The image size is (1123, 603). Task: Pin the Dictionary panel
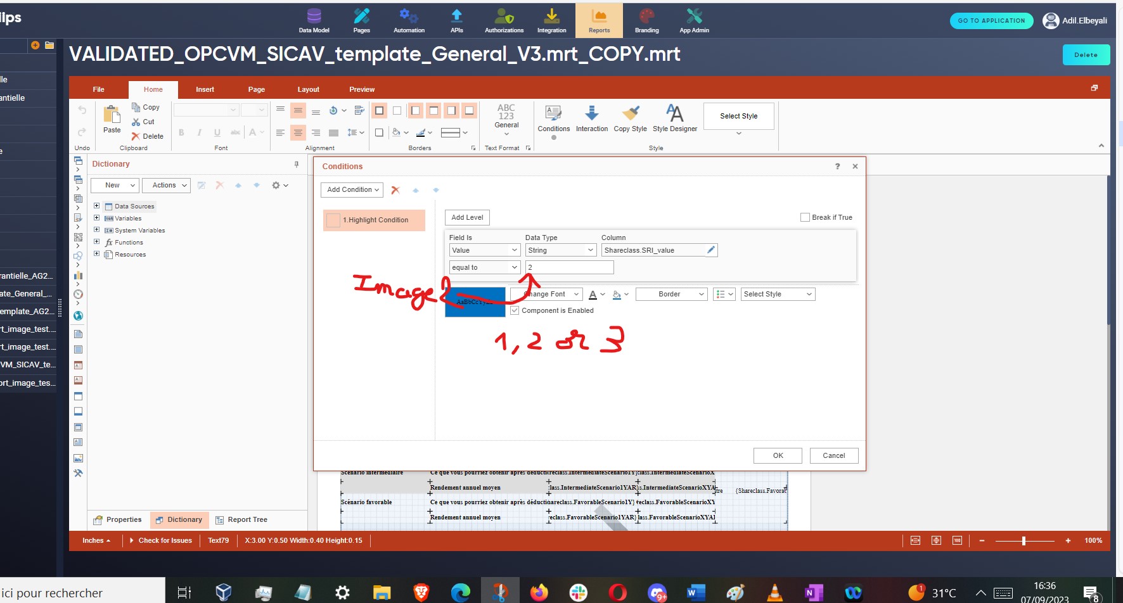pos(296,164)
